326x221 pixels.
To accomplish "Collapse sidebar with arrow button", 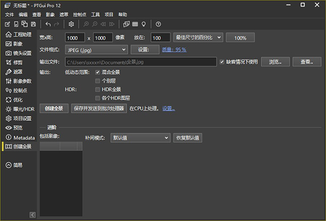I will [x=33, y=215].
